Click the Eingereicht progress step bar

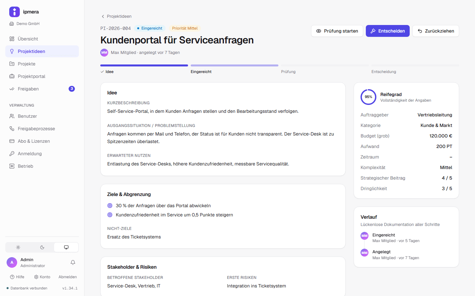click(x=235, y=65)
